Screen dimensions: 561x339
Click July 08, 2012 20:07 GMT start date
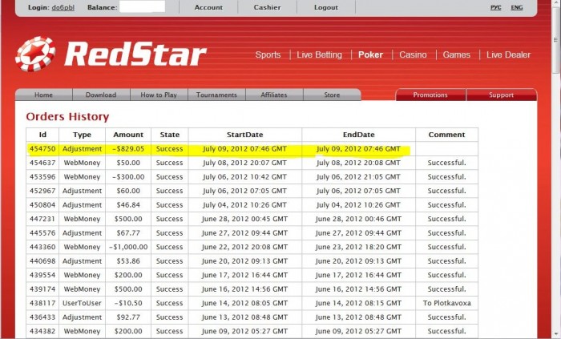point(244,163)
